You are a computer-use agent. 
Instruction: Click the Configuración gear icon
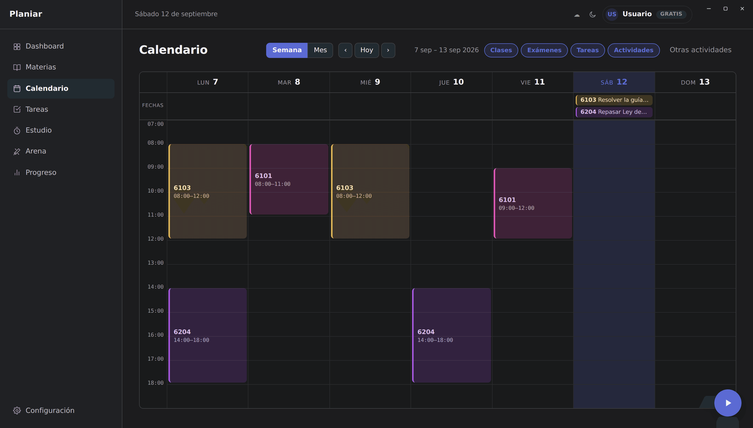click(17, 410)
